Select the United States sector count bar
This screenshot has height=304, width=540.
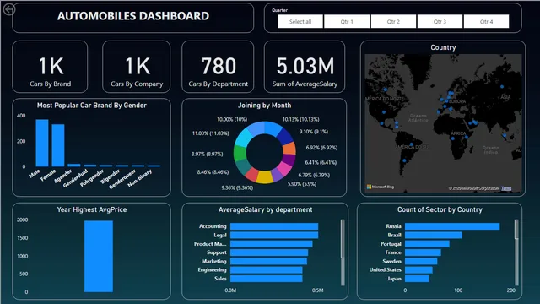click(418, 270)
